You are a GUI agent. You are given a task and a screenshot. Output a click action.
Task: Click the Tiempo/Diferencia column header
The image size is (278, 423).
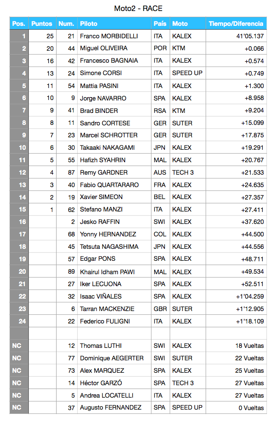point(236,23)
